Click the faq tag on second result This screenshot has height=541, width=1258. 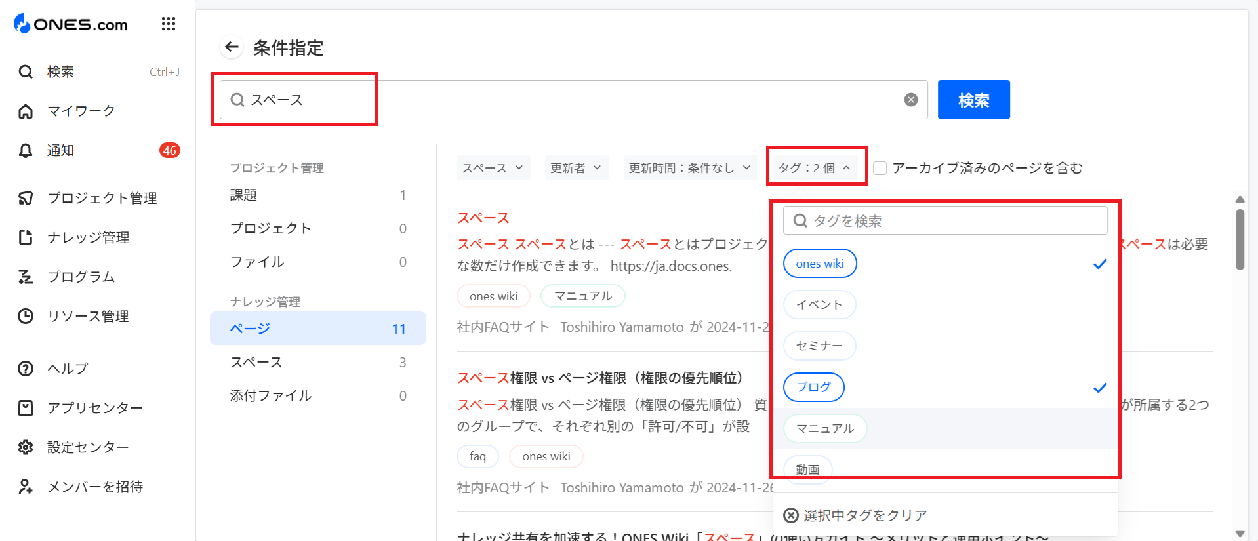click(x=477, y=456)
